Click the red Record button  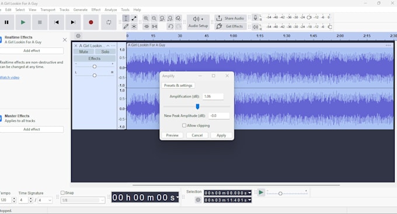(91, 22)
